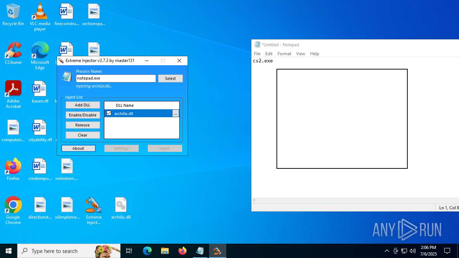Select the sectionspa image file icon
Viewport: 459px width, 258px height.
[x=94, y=15]
